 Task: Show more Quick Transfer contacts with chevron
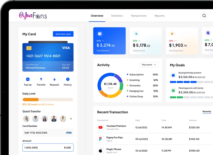[71, 119]
